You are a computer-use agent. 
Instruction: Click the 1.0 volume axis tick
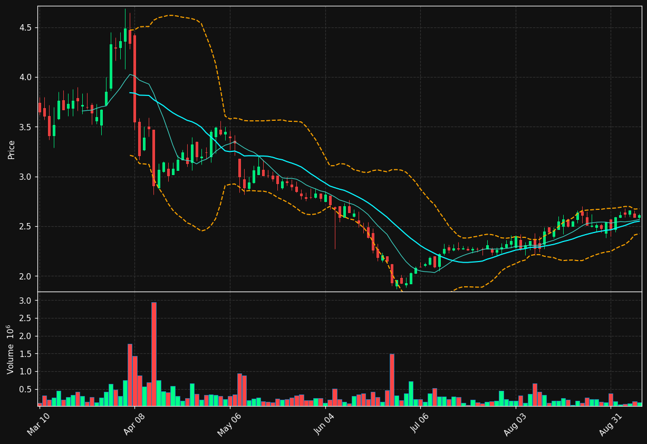[26, 372]
